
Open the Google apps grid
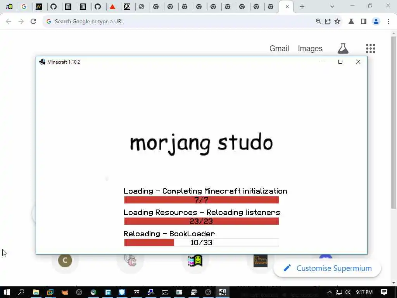click(370, 49)
